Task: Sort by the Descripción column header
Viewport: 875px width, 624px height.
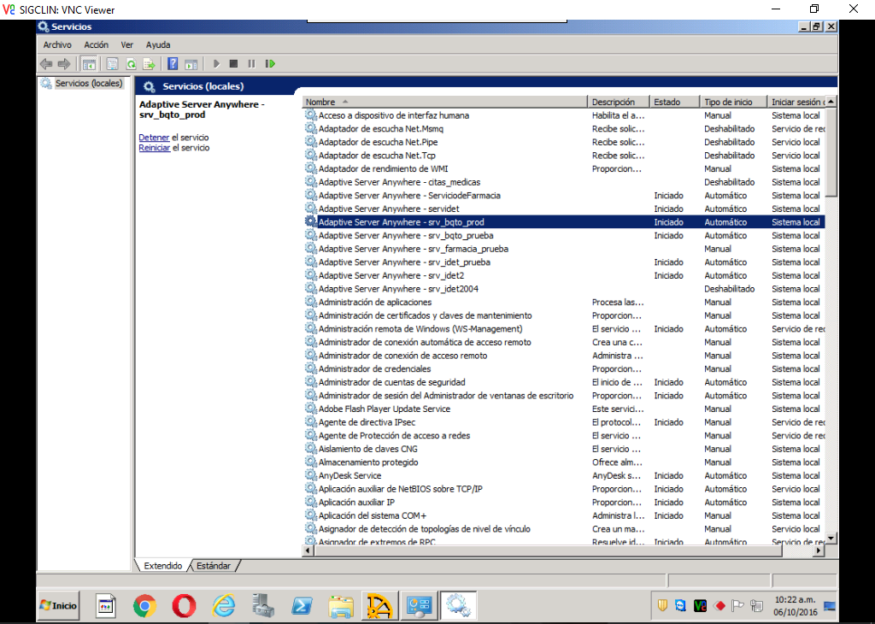Action: [x=619, y=102]
